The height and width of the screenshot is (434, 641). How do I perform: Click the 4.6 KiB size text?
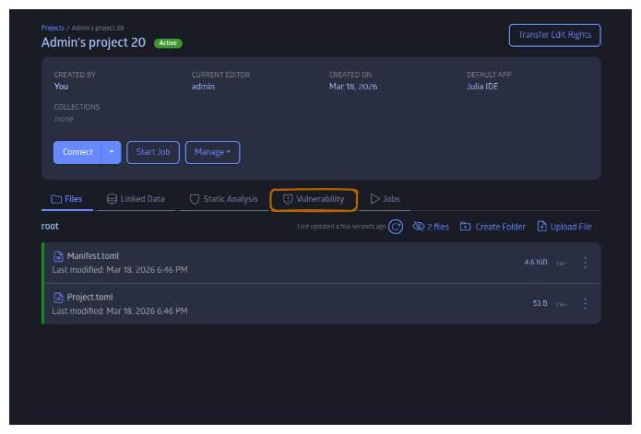pos(536,262)
